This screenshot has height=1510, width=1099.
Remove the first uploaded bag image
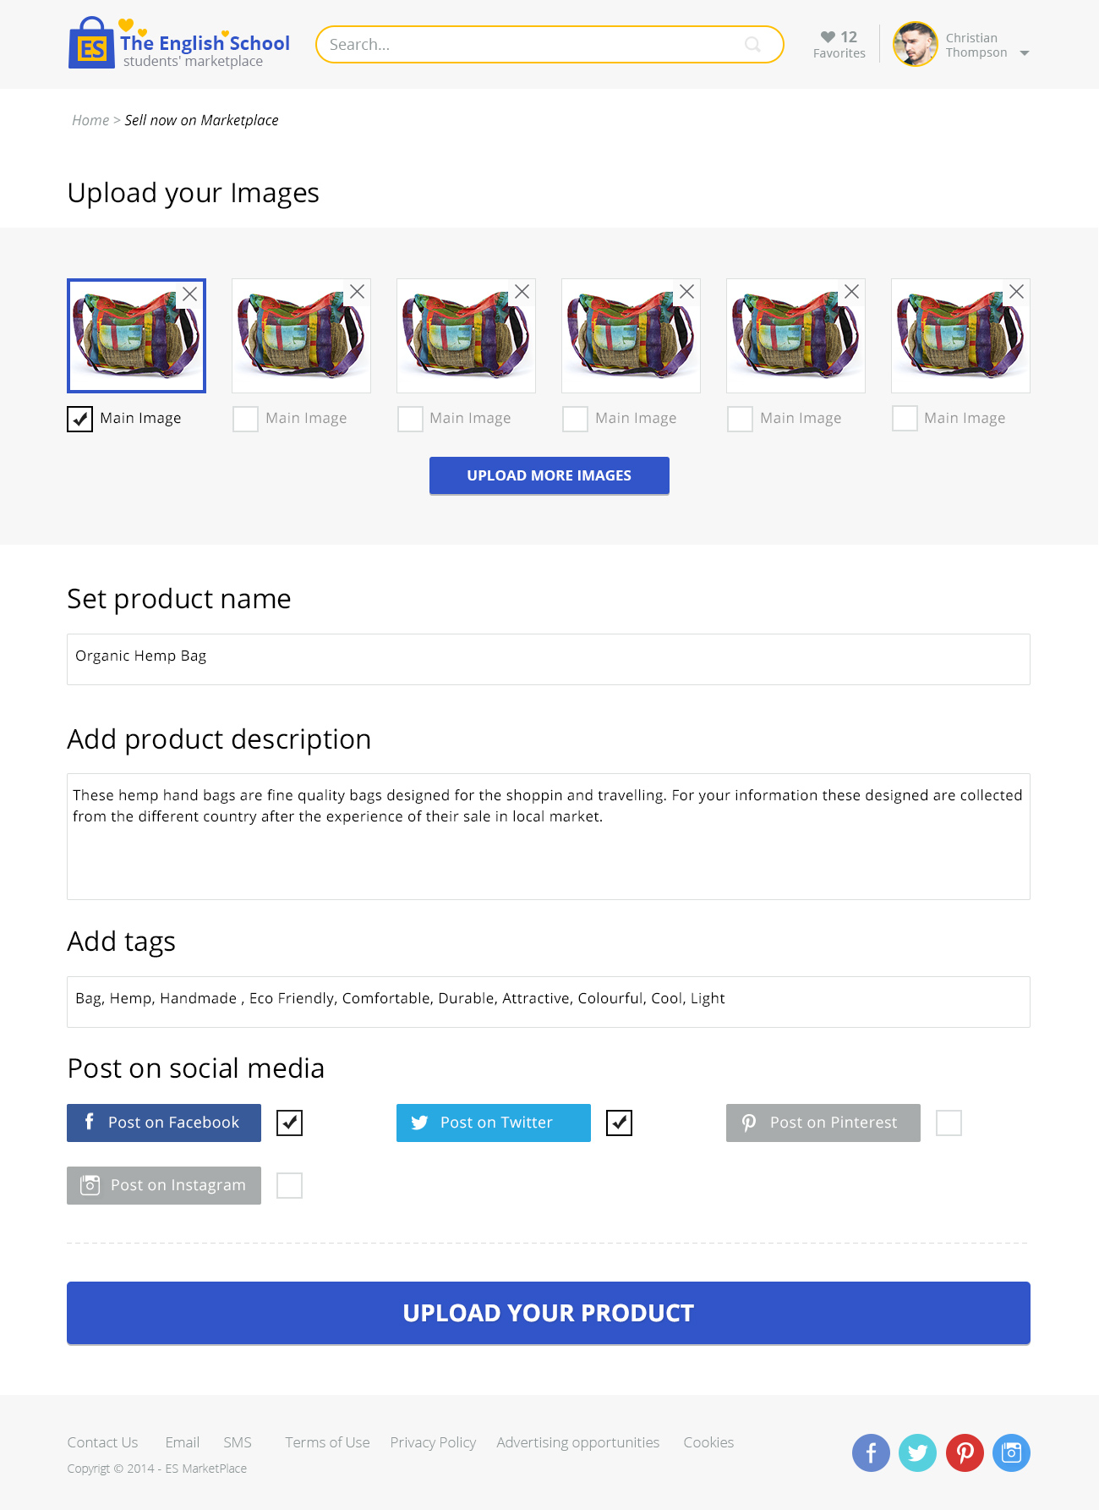point(190,294)
